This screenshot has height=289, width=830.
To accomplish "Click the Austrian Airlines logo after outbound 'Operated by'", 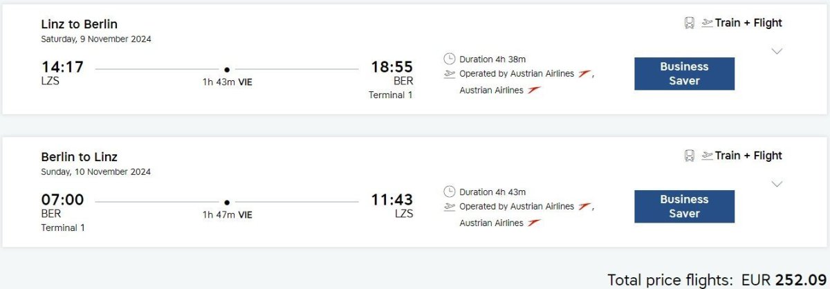I will pyautogui.click(x=584, y=73).
